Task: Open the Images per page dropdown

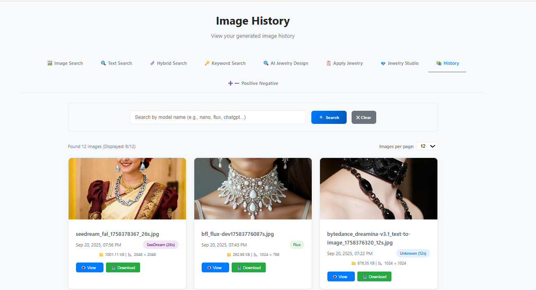Action: pos(427,146)
